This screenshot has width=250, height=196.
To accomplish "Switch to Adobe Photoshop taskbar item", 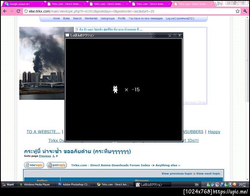I will pyautogui.click(x=75, y=184).
